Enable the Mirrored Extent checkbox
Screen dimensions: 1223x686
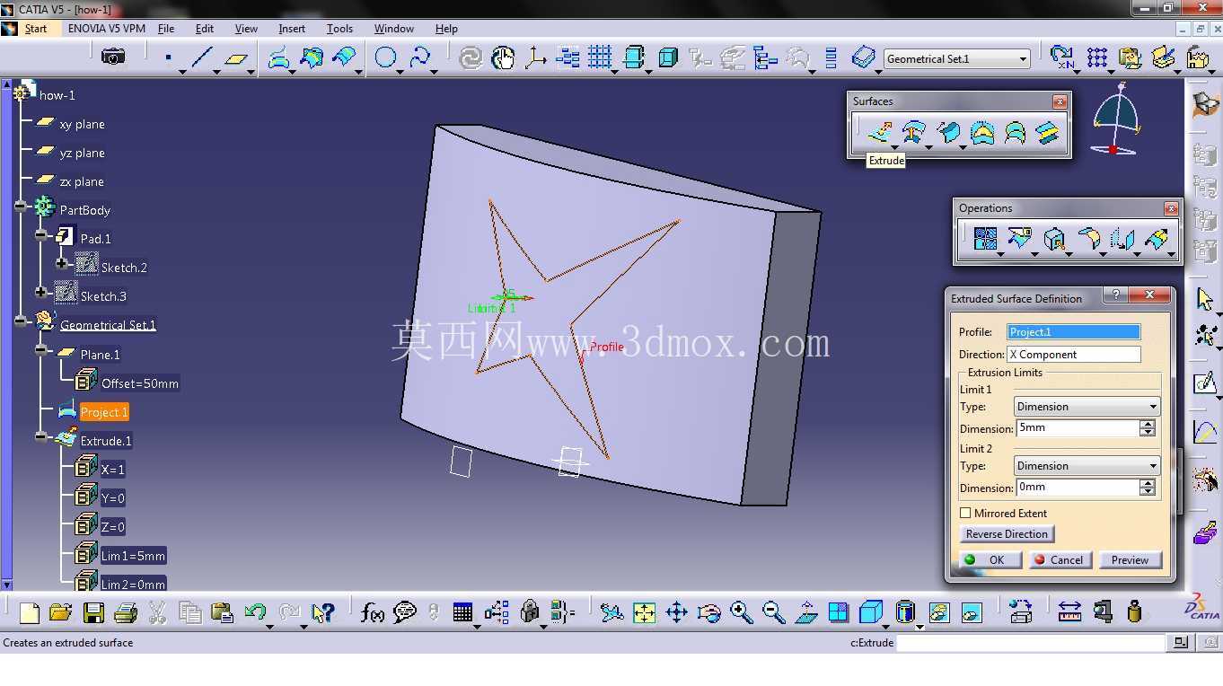pos(966,513)
